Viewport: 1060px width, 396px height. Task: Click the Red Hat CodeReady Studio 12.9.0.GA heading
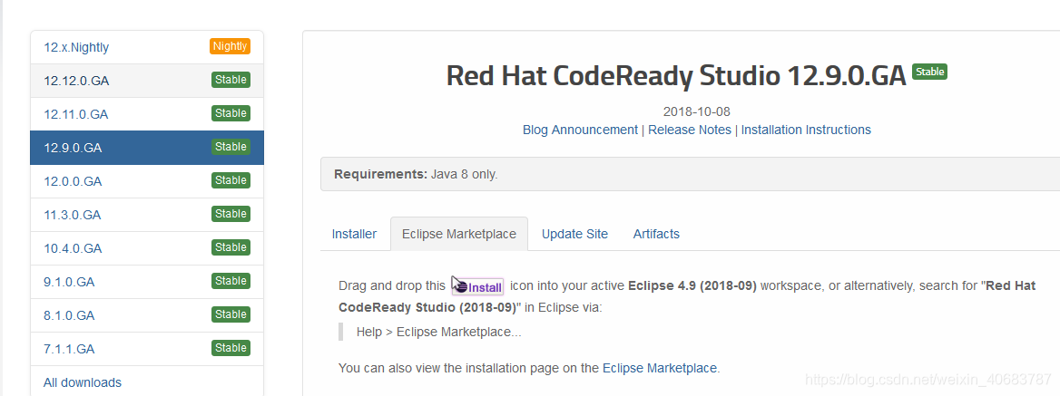[676, 76]
